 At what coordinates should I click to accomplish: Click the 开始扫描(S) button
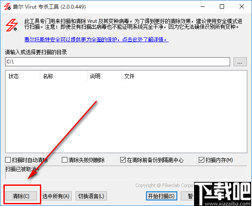(161, 196)
